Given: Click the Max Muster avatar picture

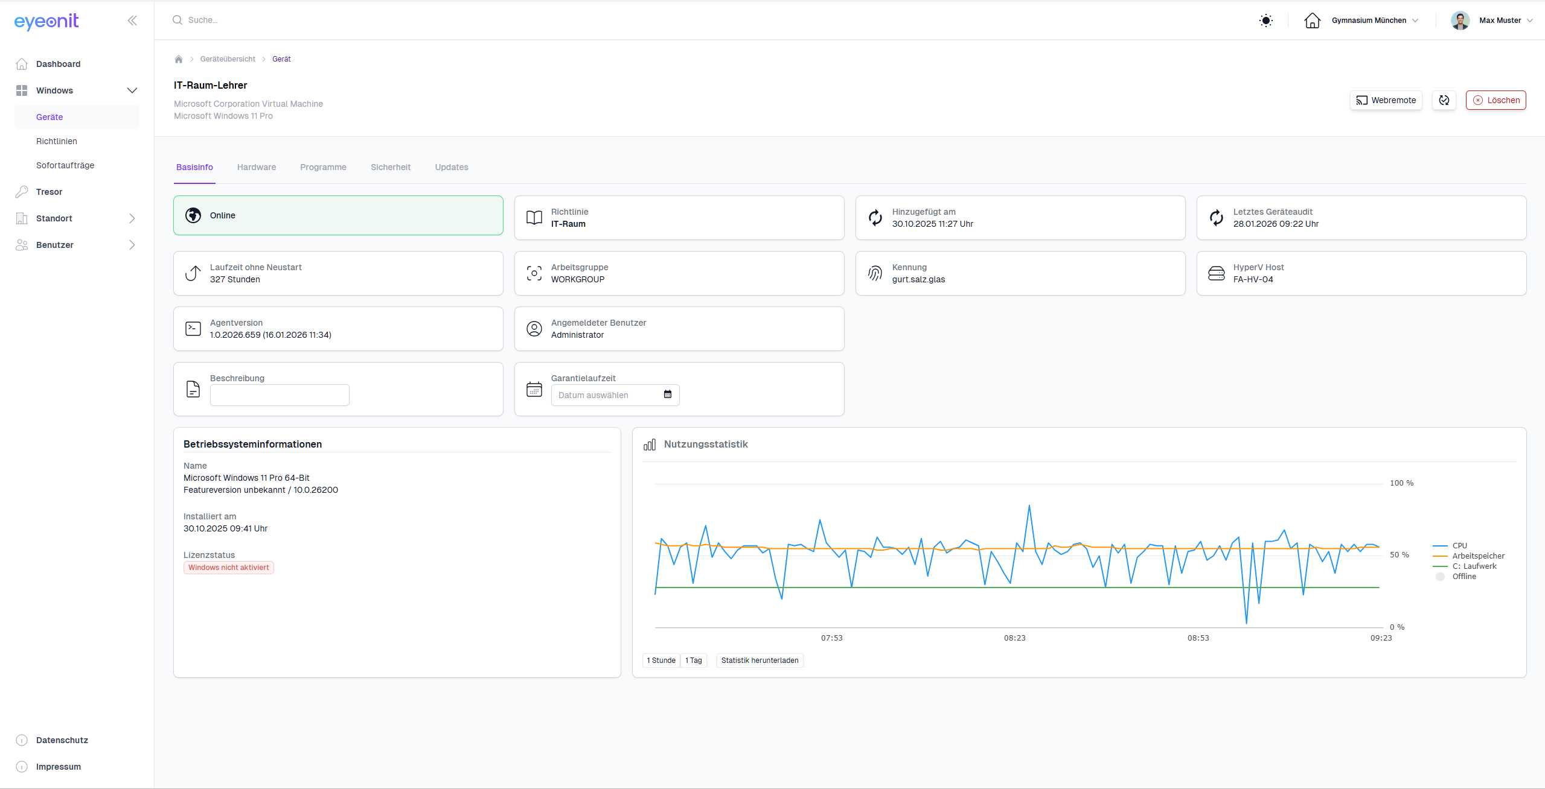Looking at the screenshot, I should pyautogui.click(x=1460, y=21).
